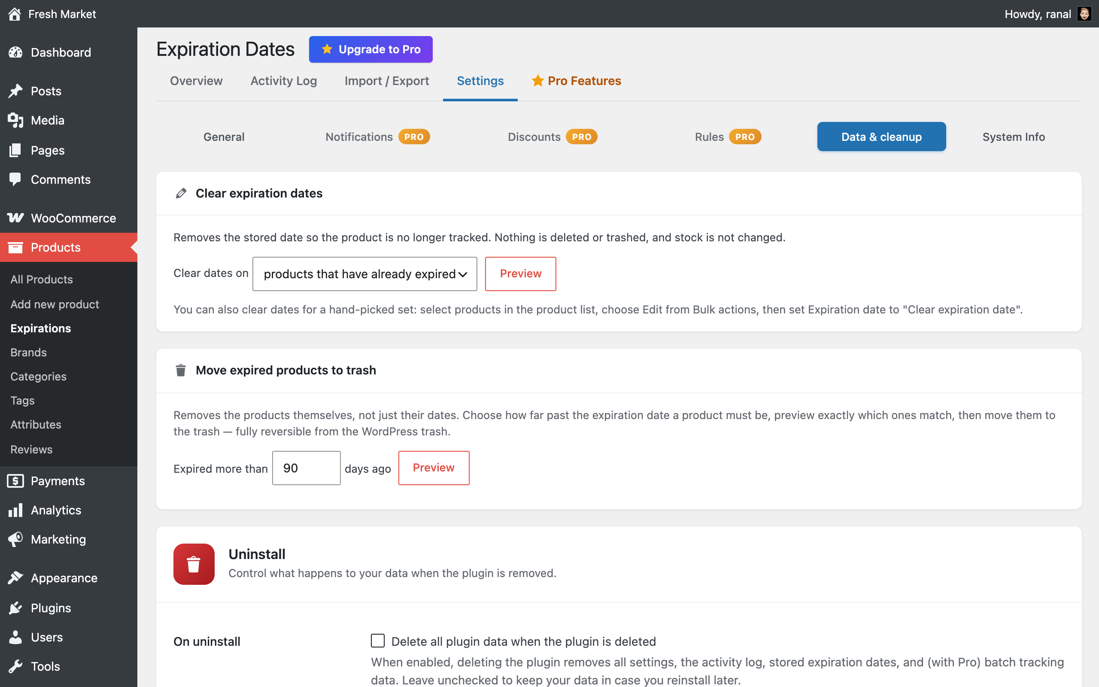Screen dimensions: 1099x687
Task: Click the ranal user avatar
Action: coord(1084,14)
